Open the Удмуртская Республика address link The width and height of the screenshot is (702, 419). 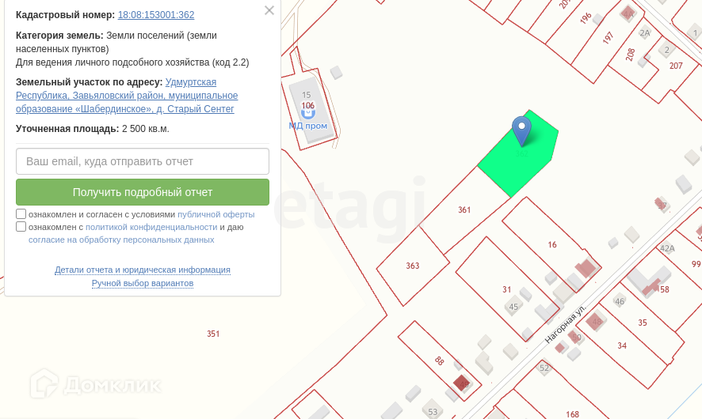pyautogui.click(x=127, y=96)
